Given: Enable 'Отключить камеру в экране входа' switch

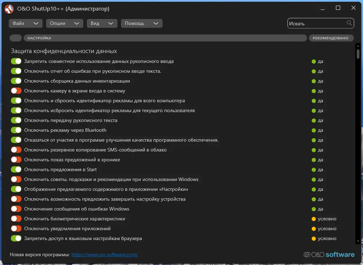Looking at the screenshot, I should (16, 91).
